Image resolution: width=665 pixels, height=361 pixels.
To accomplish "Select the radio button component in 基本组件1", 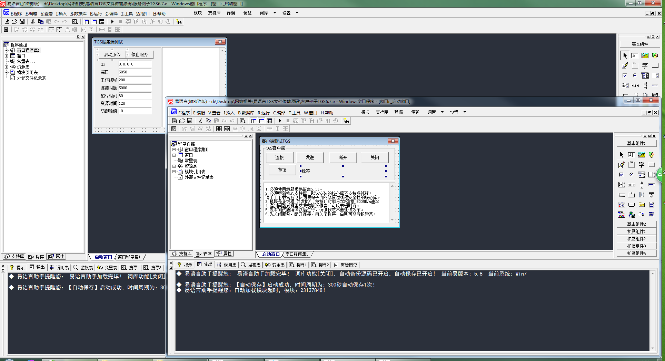I will [631, 175].
